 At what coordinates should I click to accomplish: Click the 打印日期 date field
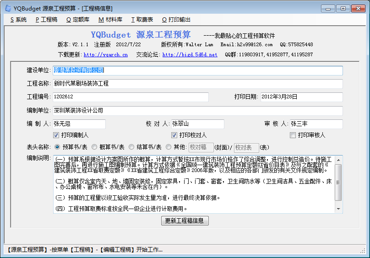tap(302, 97)
